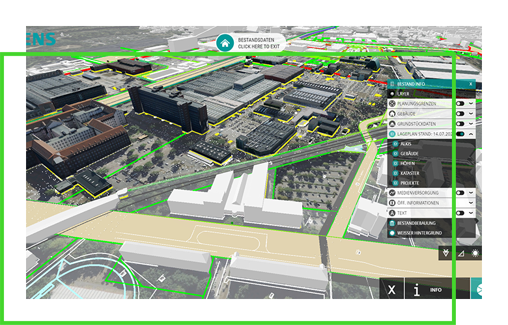Click the Text layer 'A' icon
The width and height of the screenshot is (508, 325).
tap(392, 213)
